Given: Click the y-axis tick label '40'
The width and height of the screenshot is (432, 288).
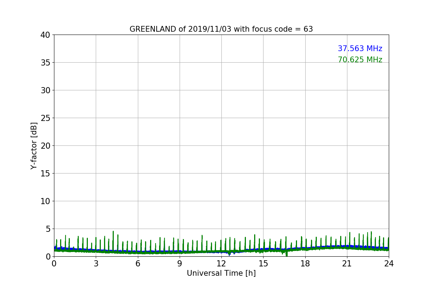Looking at the screenshot, I should (45, 35).
